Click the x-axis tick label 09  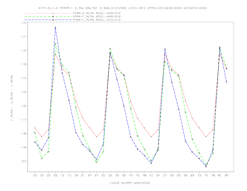pos(55,175)
